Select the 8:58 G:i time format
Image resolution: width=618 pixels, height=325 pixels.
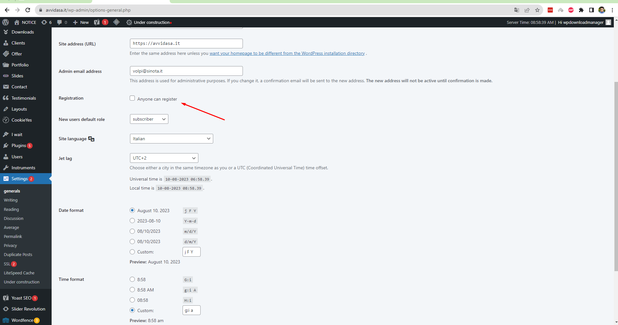point(132,279)
